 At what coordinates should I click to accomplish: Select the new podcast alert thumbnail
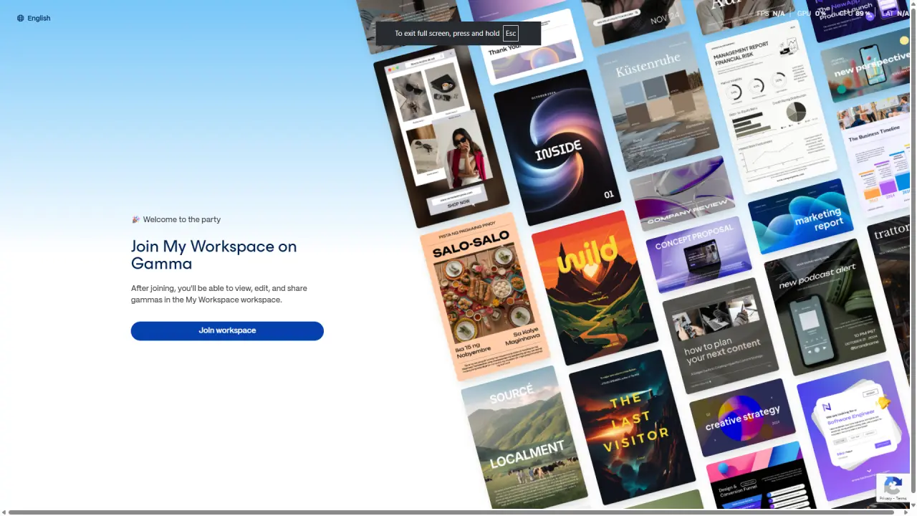825,307
